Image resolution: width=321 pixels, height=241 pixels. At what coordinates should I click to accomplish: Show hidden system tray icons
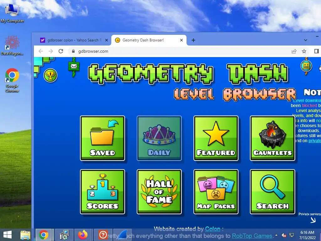[276, 235]
